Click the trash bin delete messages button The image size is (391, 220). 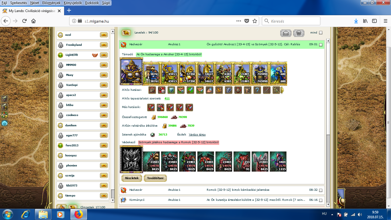click(299, 33)
